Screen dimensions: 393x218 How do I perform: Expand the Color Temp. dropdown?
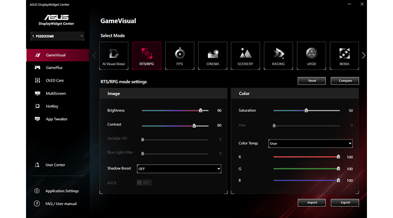310,143
